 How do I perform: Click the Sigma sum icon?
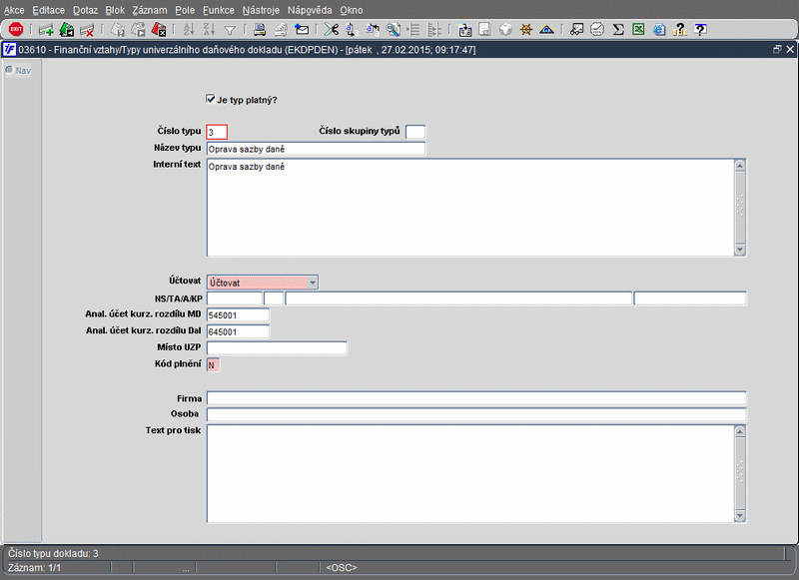click(618, 30)
